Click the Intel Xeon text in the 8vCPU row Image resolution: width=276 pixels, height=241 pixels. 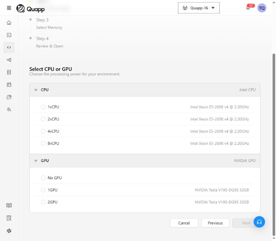pos(219,143)
